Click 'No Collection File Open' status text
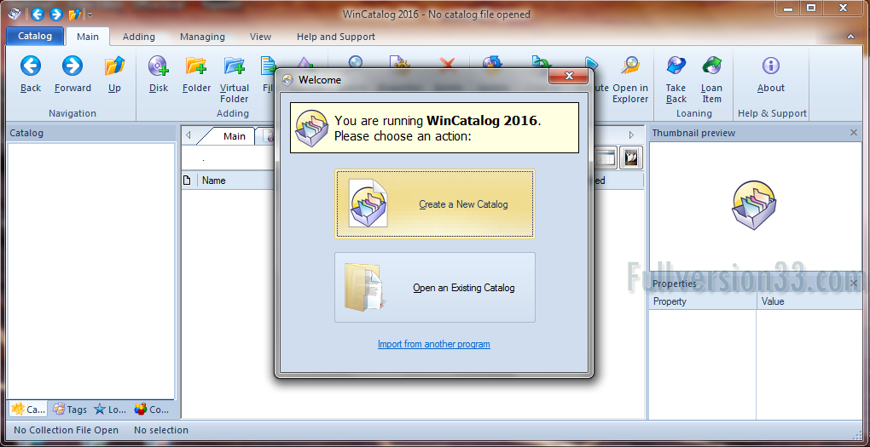 [x=66, y=430]
